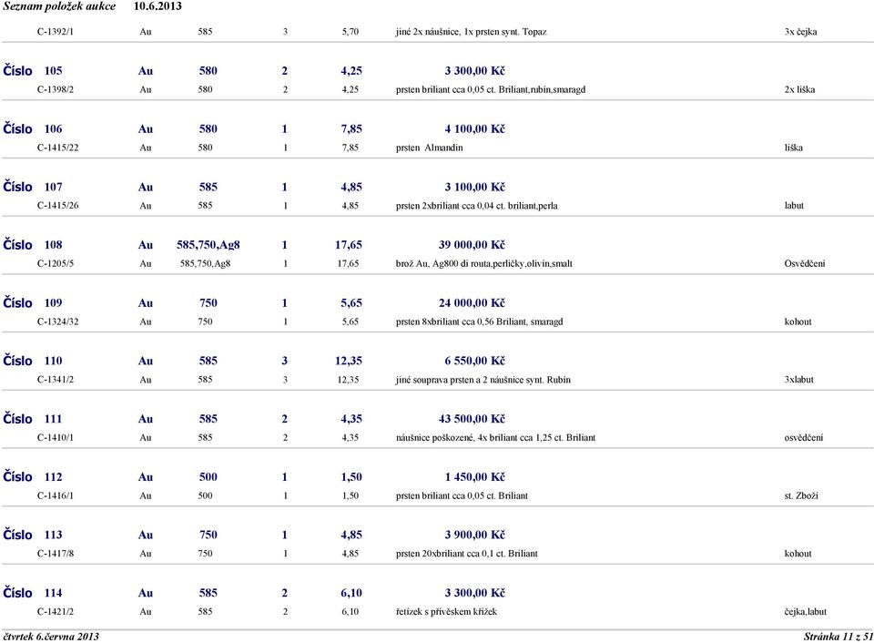Select the price 3 300,00 Kč for item 105
874x643 pixels.
click(474, 71)
